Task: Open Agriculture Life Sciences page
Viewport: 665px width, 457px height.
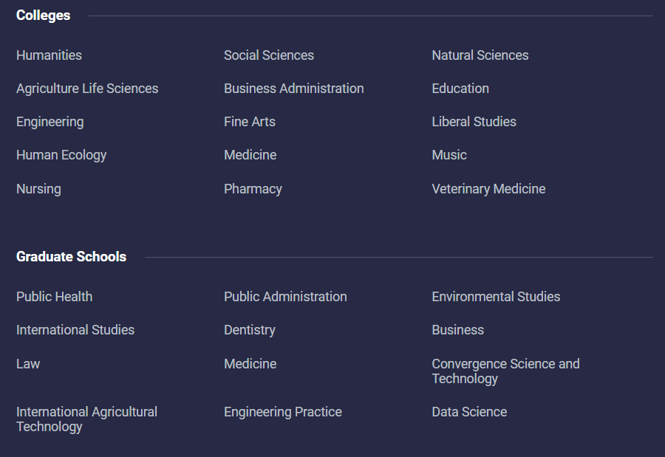Action: 87,88
